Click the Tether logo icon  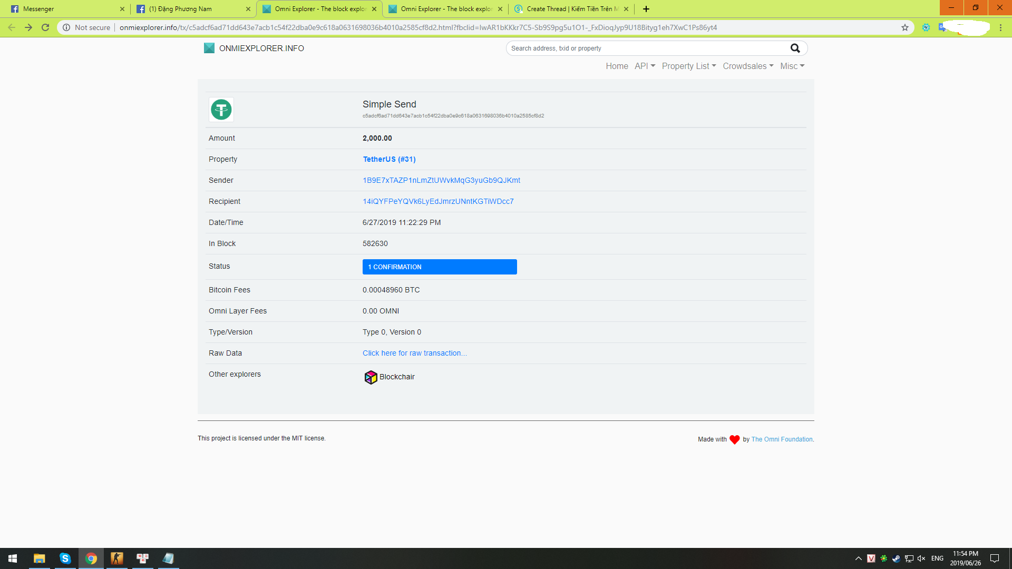tap(221, 110)
